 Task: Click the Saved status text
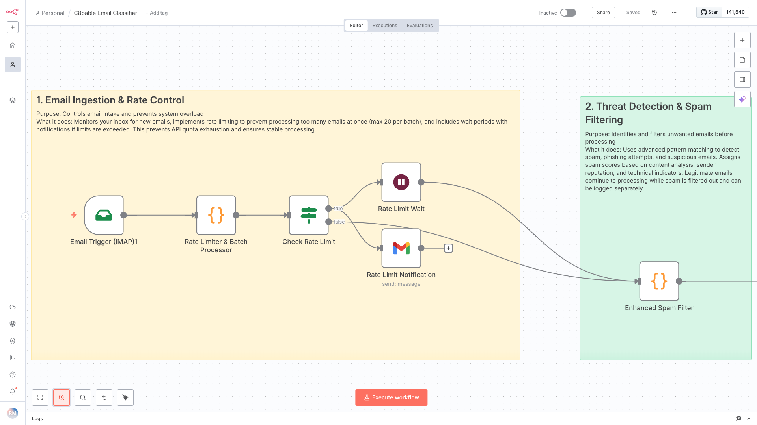pos(633,13)
